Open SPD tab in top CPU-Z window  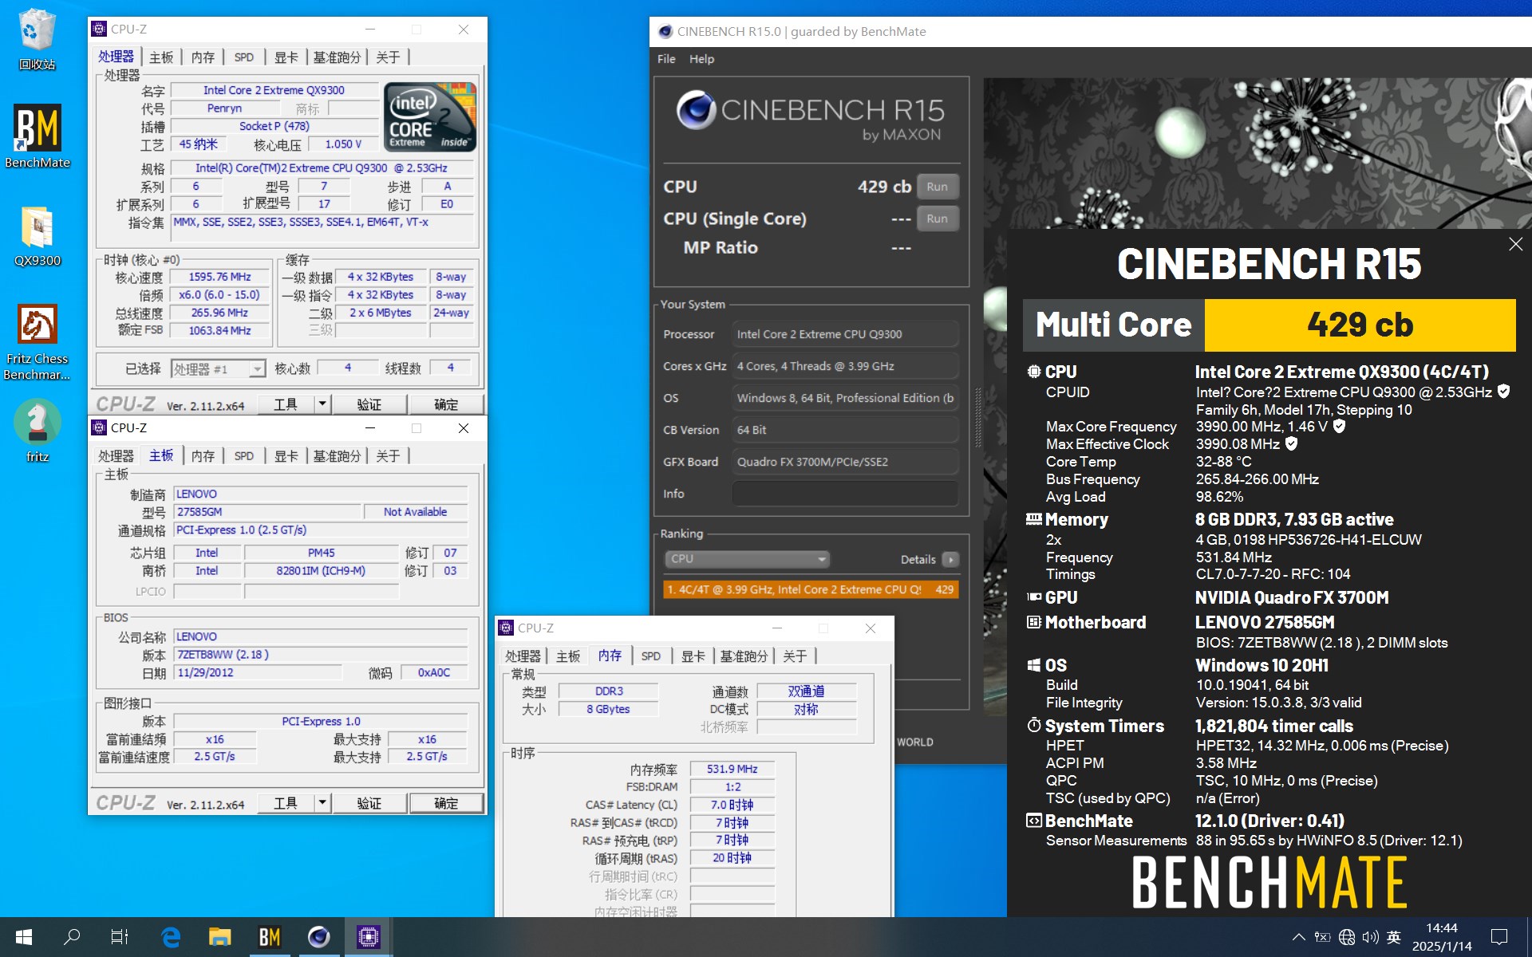(x=244, y=57)
